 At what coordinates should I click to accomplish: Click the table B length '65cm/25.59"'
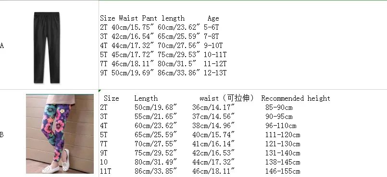click(156, 135)
